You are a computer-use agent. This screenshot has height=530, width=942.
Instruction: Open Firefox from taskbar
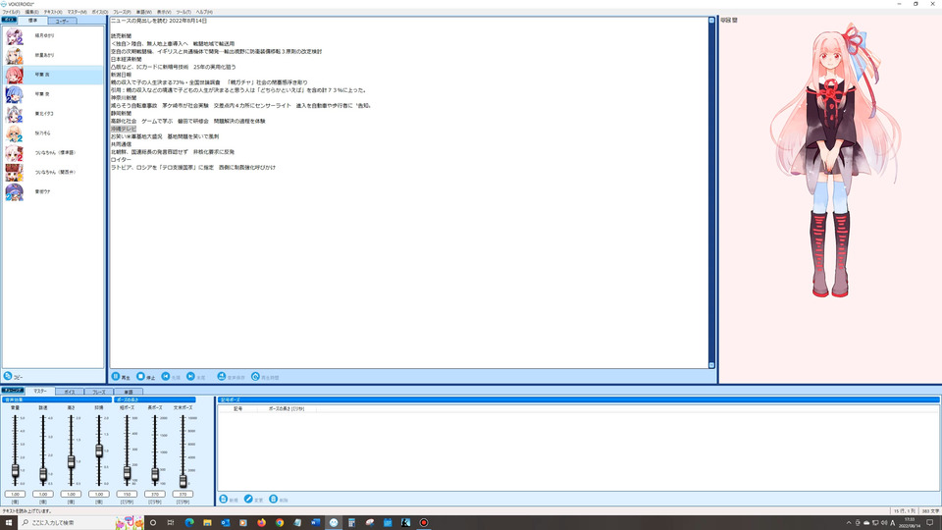point(261,523)
